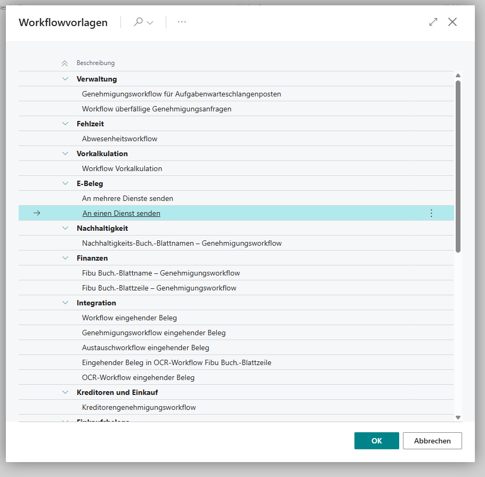Viewport: 485px width, 477px height.
Task: Collapse the Verwaltung group
Action: (65, 78)
